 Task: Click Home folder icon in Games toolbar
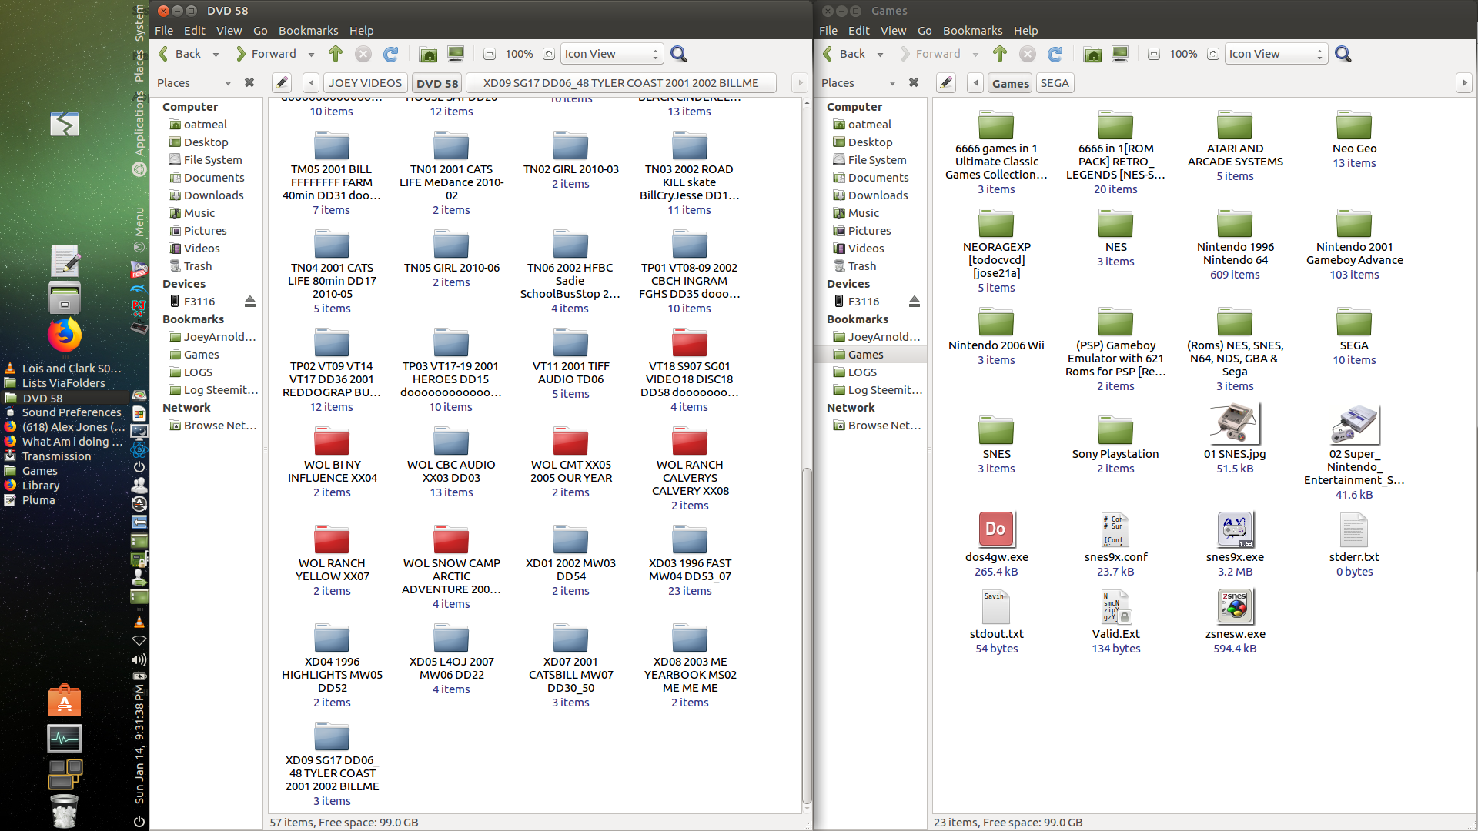click(x=1092, y=54)
